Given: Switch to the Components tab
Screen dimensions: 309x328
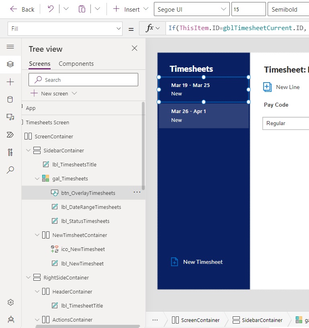Looking at the screenshot, I should (76, 64).
